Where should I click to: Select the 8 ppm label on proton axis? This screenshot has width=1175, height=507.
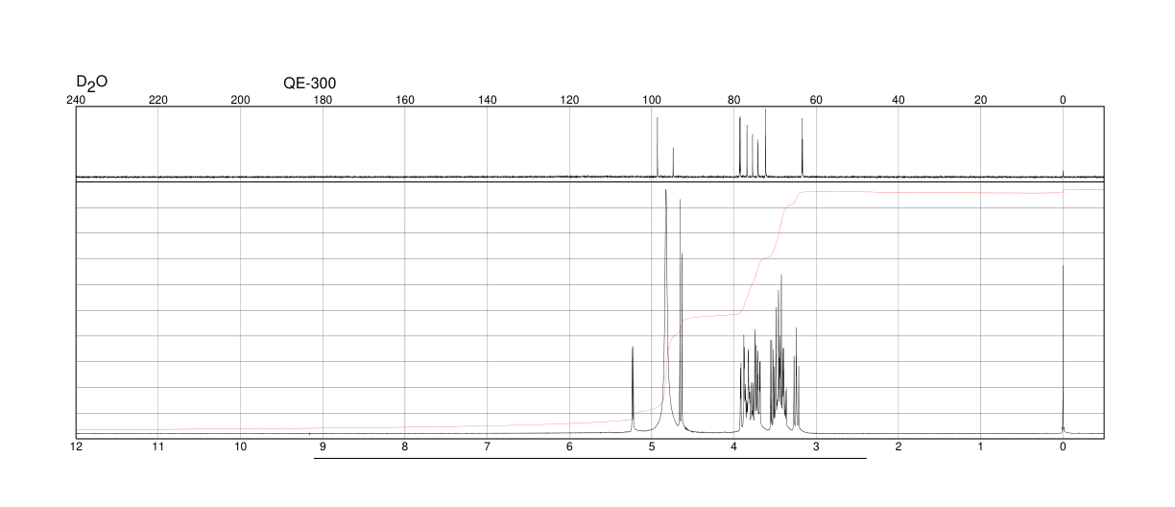pos(405,447)
